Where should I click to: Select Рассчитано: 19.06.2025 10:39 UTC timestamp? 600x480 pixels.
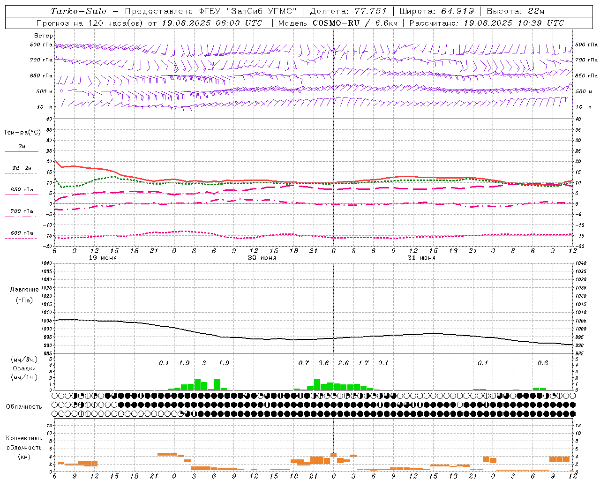pyautogui.click(x=487, y=23)
